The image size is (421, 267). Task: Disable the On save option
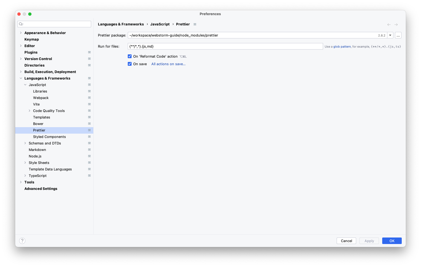130,64
